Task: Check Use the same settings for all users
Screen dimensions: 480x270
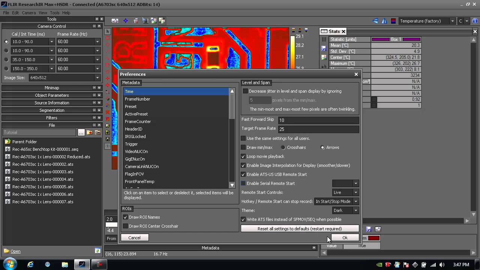Action: pos(243,138)
